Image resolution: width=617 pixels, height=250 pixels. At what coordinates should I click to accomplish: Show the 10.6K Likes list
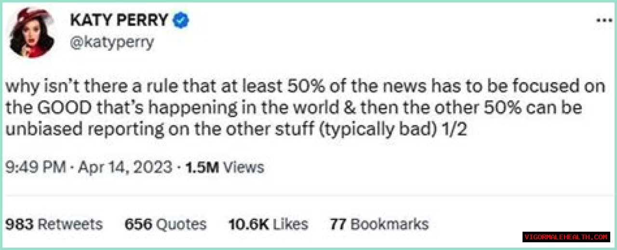(x=268, y=224)
